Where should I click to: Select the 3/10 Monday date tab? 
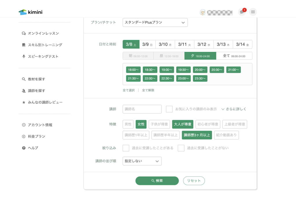(x=165, y=44)
